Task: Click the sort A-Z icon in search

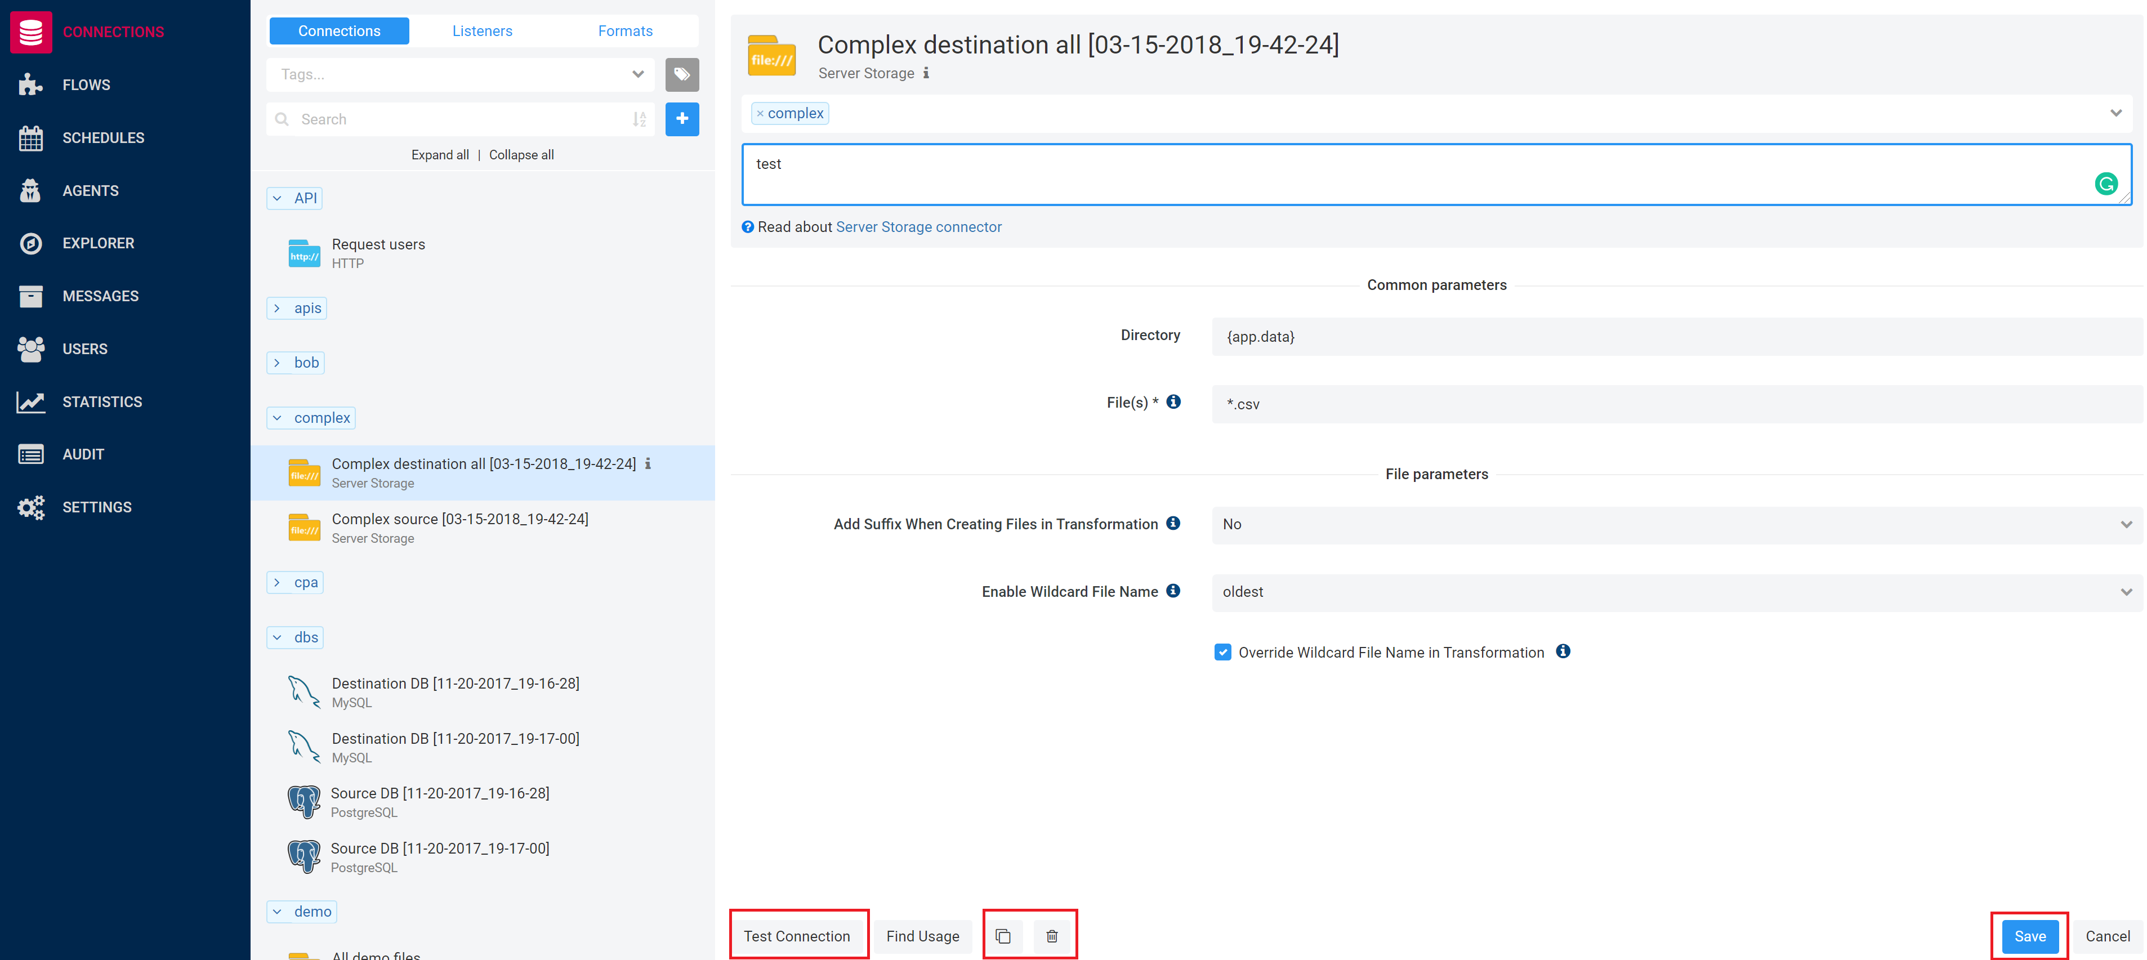Action: (639, 119)
